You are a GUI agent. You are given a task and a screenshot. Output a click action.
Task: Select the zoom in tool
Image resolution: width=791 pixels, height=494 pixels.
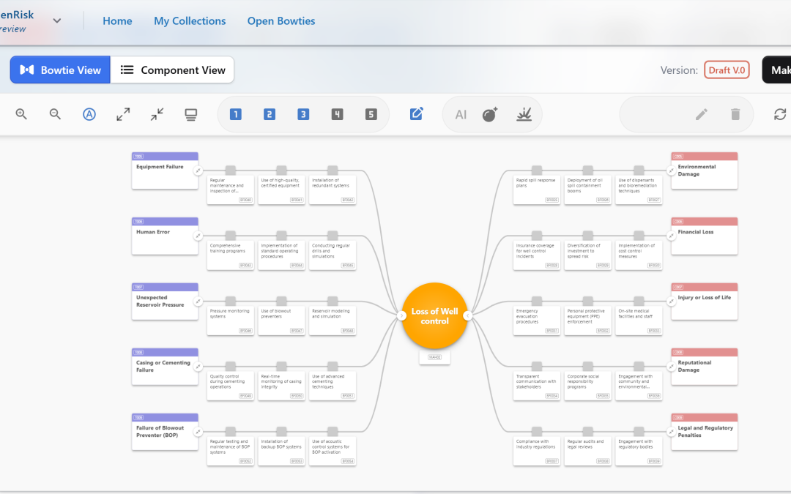tap(21, 114)
